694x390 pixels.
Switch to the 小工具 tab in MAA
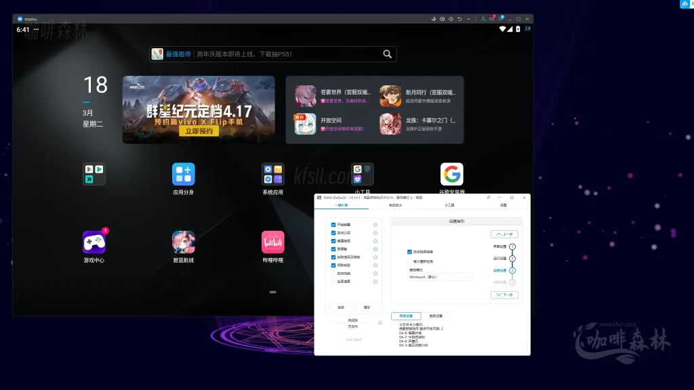coord(449,204)
